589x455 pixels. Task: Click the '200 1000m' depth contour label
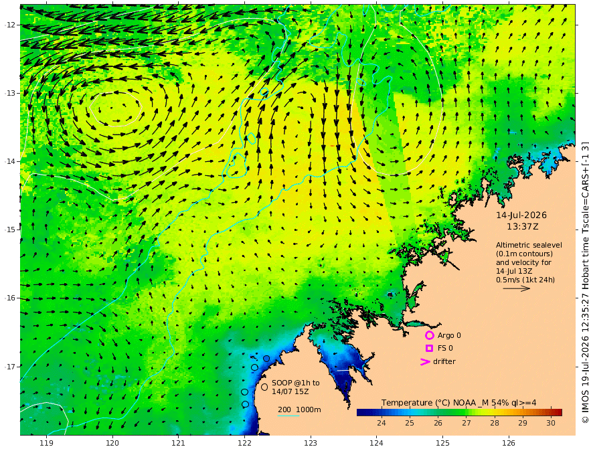(299, 409)
